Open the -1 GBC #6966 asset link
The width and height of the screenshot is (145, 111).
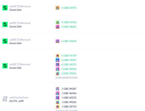pos(69,93)
